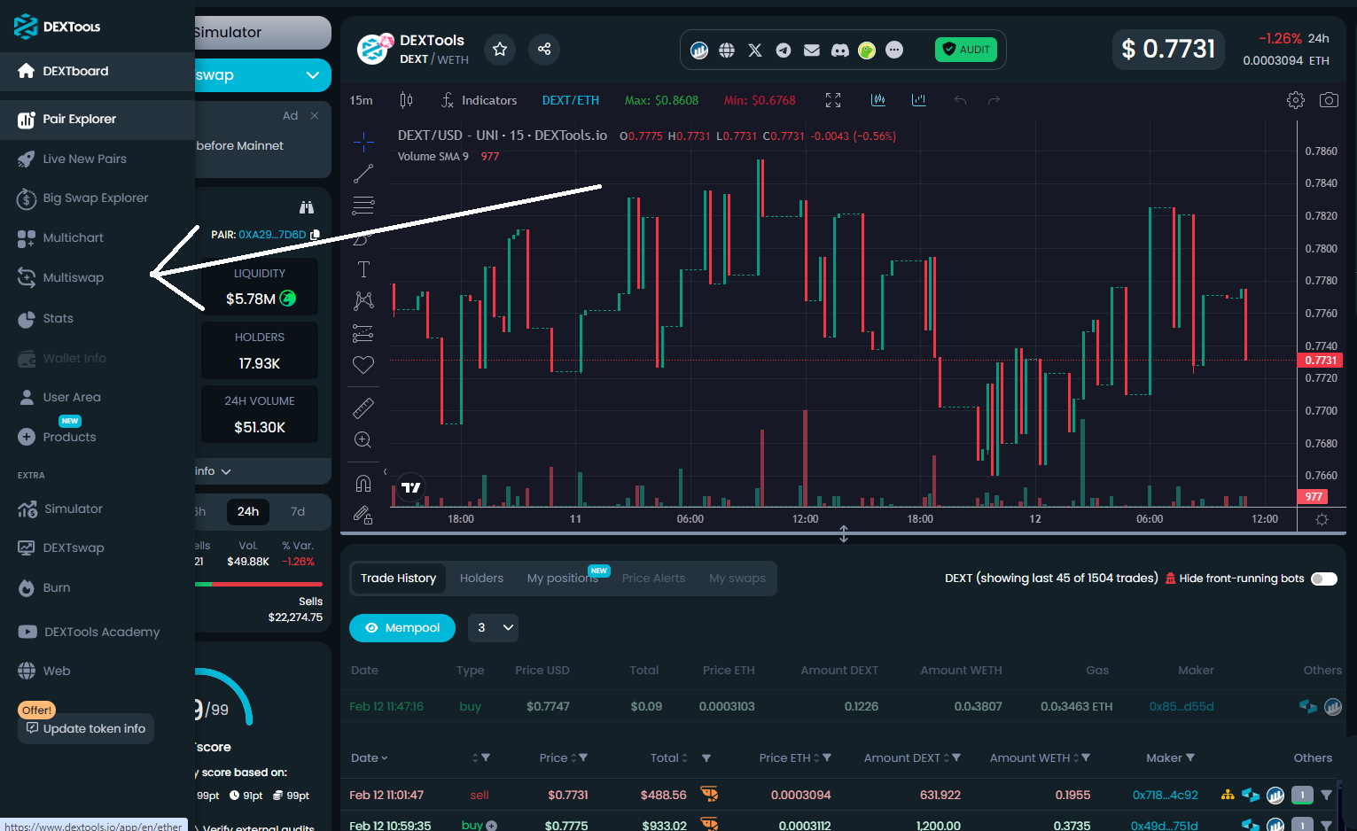Screen dimensions: 1357x831
Task: Toggle lock all drawing tools
Action: (363, 514)
